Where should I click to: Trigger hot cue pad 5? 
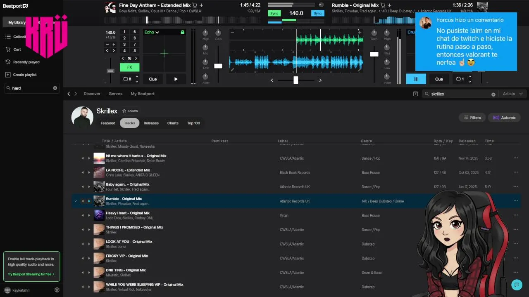(x=134, y=32)
